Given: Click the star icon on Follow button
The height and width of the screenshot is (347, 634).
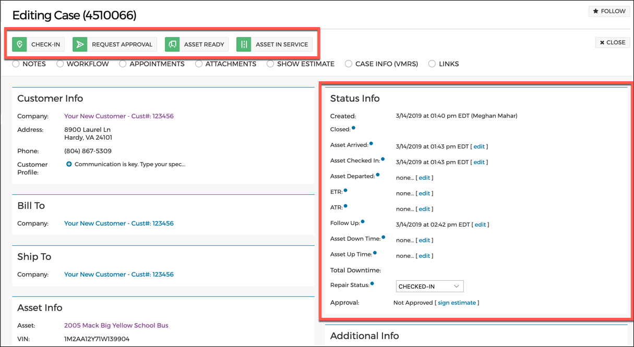Looking at the screenshot, I should [x=595, y=10].
